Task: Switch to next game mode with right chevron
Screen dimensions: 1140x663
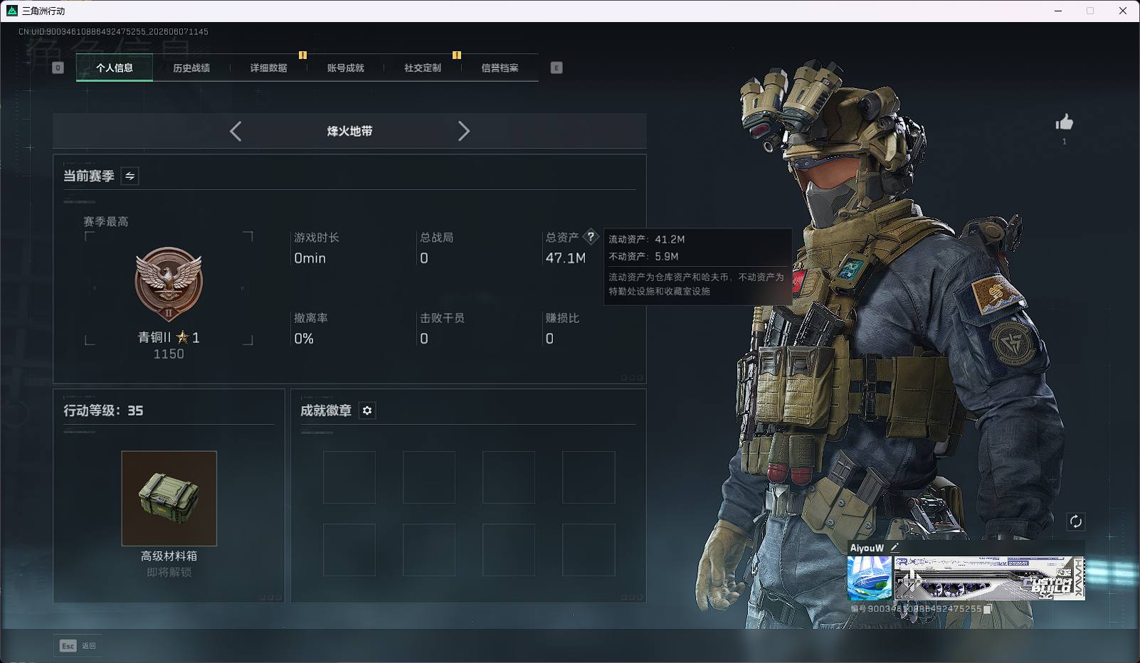Action: pyautogui.click(x=464, y=131)
